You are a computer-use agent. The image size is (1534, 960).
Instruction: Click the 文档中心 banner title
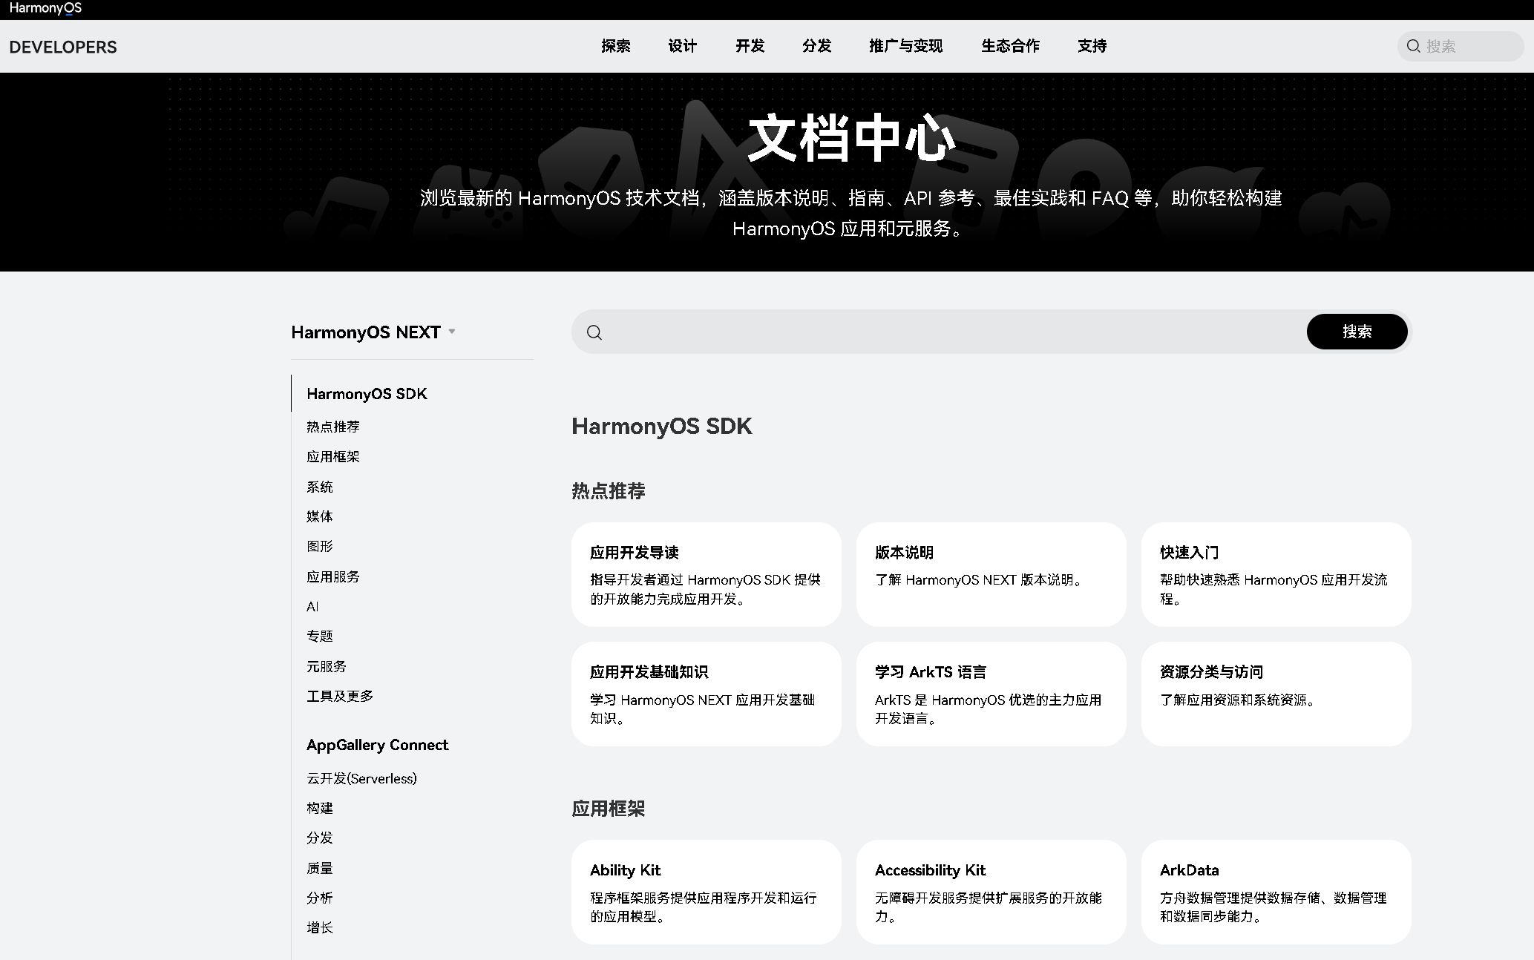coord(851,138)
